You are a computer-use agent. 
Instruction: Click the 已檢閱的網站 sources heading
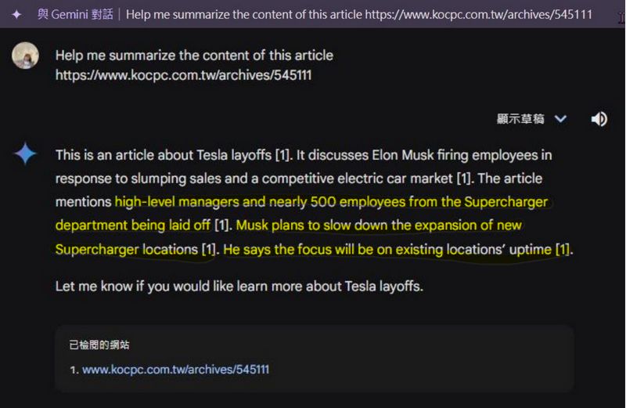tap(99, 345)
